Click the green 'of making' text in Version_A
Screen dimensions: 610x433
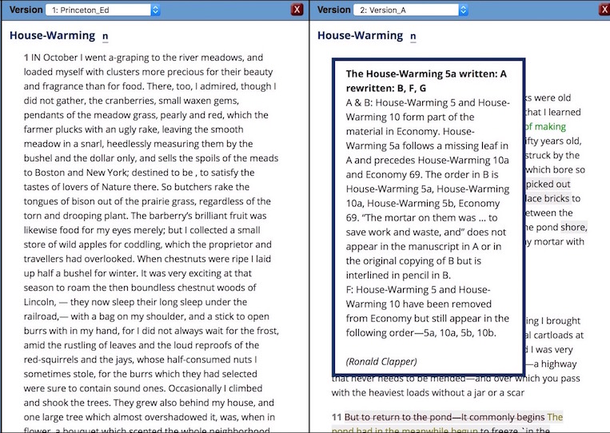click(x=545, y=127)
